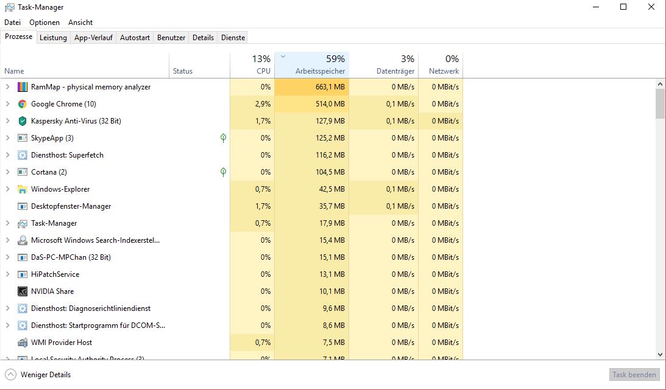Click the Task-Manager process icon
Screen dimensions: 666x390
tap(22, 223)
